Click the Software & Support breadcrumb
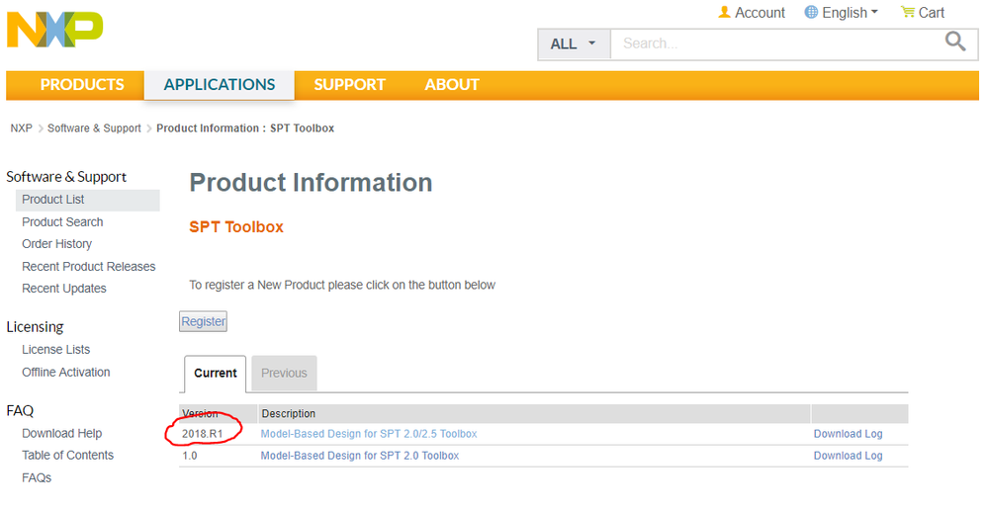The width and height of the screenshot is (987, 510). 94,128
